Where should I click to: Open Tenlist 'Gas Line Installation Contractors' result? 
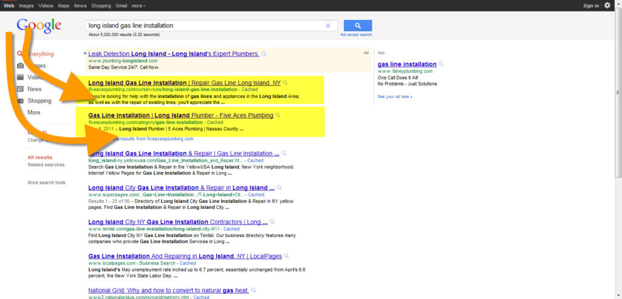(178, 222)
